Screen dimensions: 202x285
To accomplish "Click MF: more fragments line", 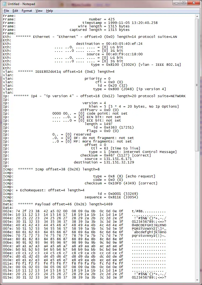I will point(92,141).
